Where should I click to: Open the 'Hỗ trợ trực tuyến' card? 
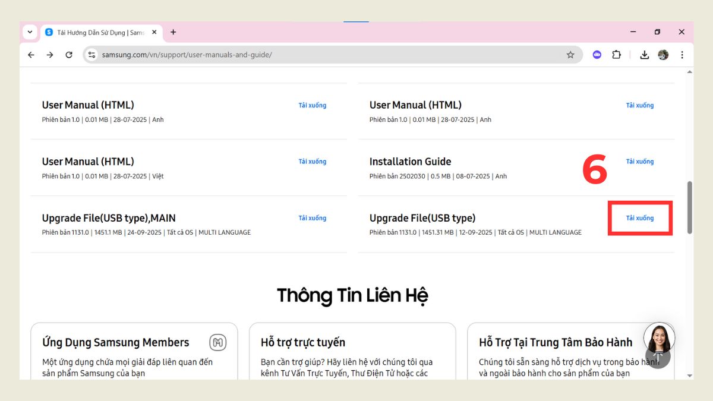point(352,351)
